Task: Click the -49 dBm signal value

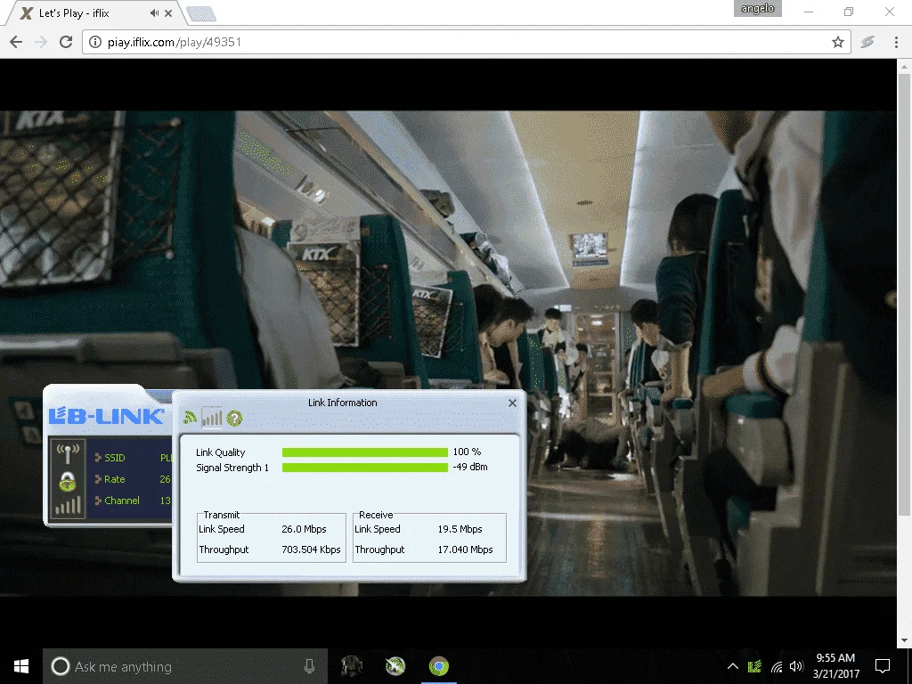Action: point(470,467)
